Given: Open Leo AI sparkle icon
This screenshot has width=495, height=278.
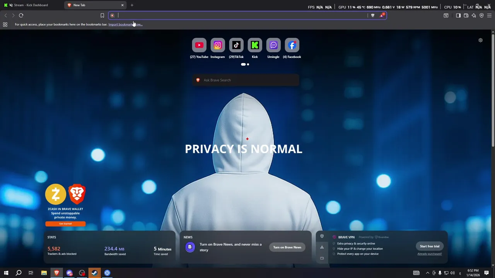Looking at the screenshot, I should click(474, 15).
